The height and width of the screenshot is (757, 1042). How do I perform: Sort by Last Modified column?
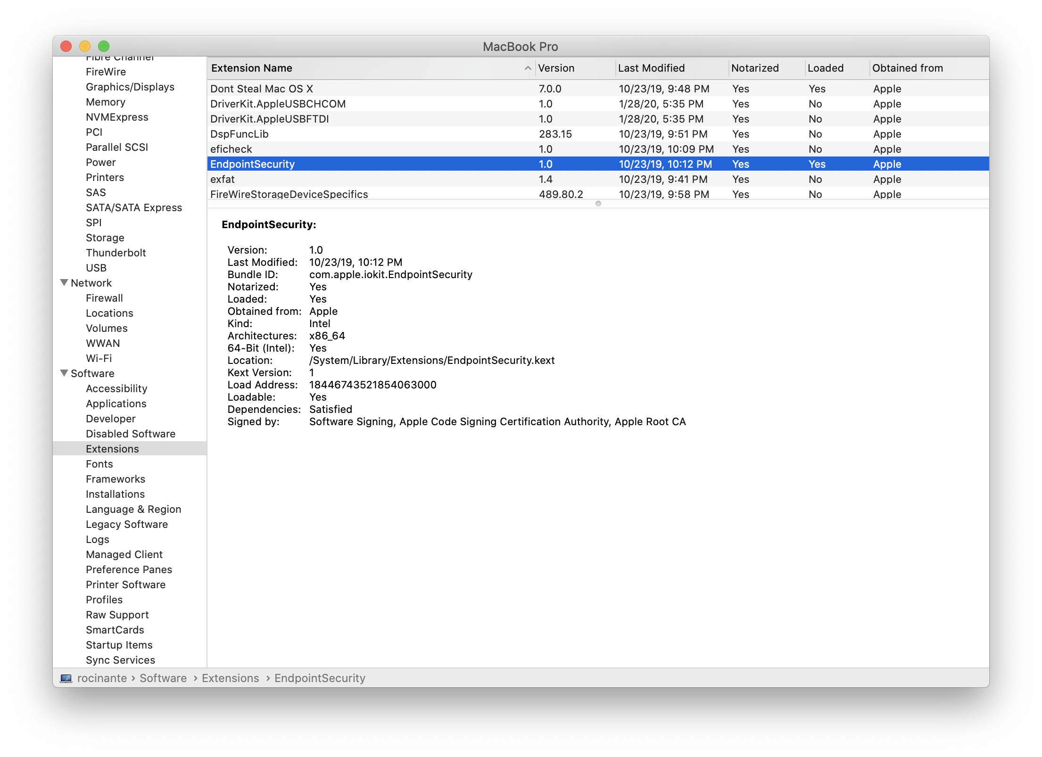click(651, 68)
